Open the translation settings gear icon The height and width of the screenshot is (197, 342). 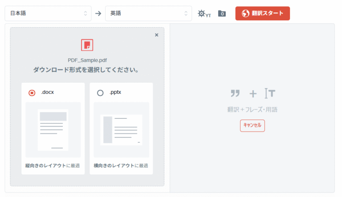click(204, 13)
